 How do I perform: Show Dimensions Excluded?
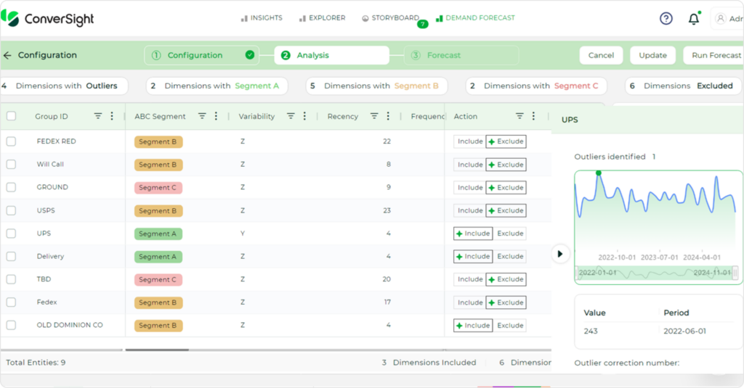[x=683, y=86]
